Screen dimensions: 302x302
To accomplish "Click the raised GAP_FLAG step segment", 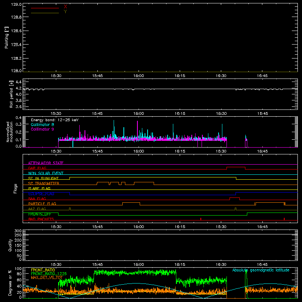I will (236, 167).
